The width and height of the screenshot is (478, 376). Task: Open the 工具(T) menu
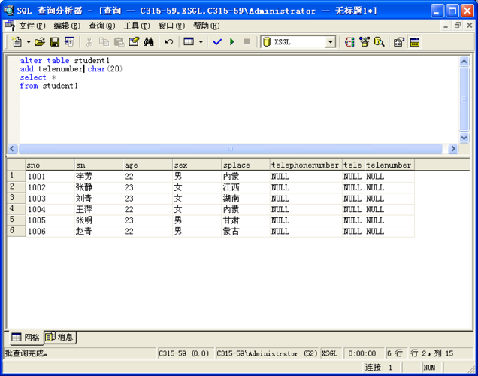[137, 26]
